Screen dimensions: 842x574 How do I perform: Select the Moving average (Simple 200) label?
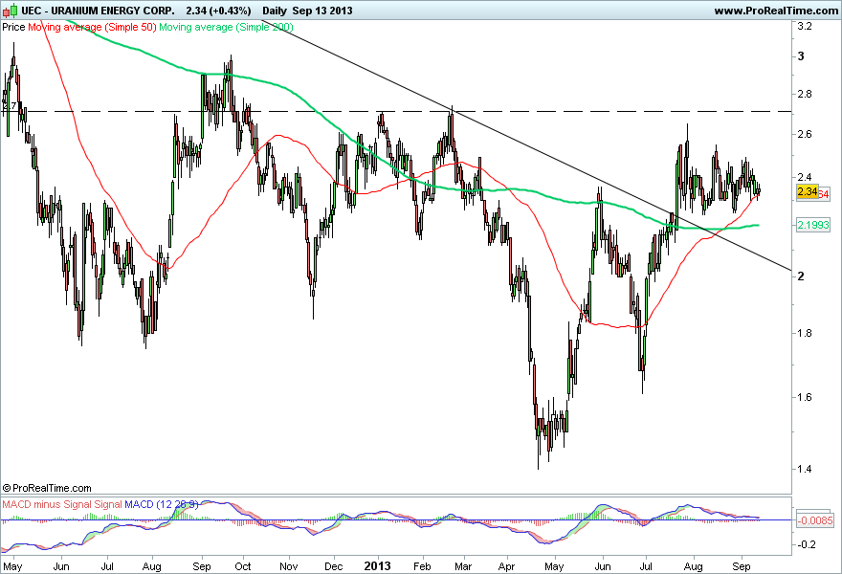[x=226, y=27]
